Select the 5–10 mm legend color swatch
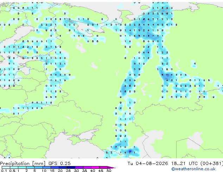The height and width of the screenshot is (172, 223). pyautogui.click(x=38, y=167)
